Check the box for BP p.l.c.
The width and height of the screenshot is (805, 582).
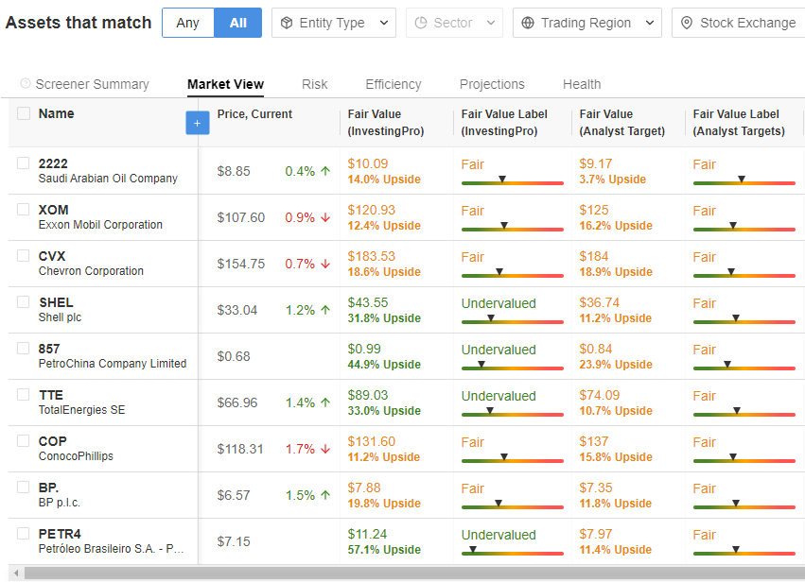point(23,487)
